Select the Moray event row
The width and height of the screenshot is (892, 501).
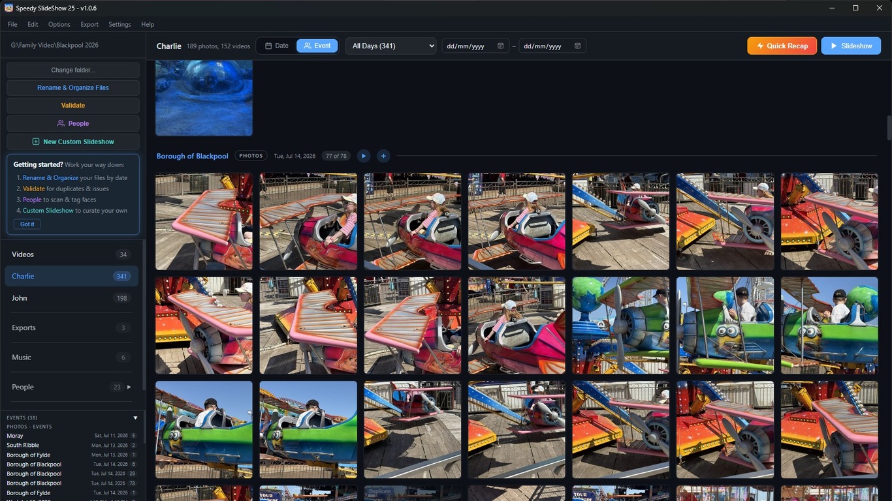[x=71, y=436]
